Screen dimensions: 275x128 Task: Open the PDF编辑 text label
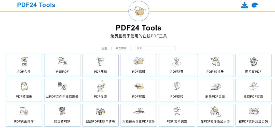(139, 72)
